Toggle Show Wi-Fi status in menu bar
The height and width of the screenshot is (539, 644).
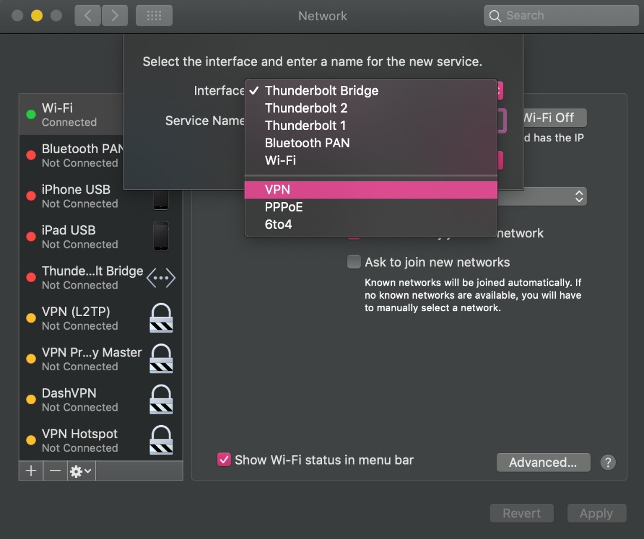[224, 460]
